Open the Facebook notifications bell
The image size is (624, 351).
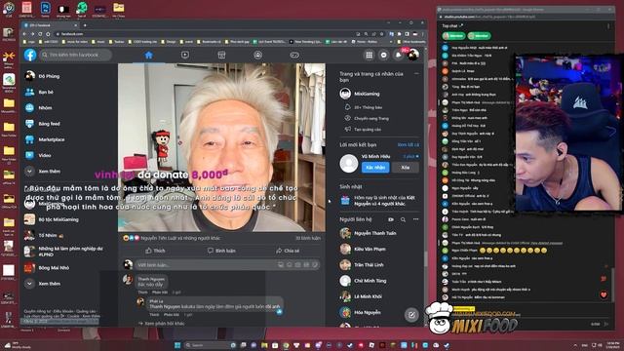(x=398, y=55)
